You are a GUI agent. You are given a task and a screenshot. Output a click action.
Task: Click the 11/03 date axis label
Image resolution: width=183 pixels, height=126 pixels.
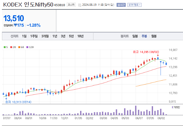pos(54,118)
